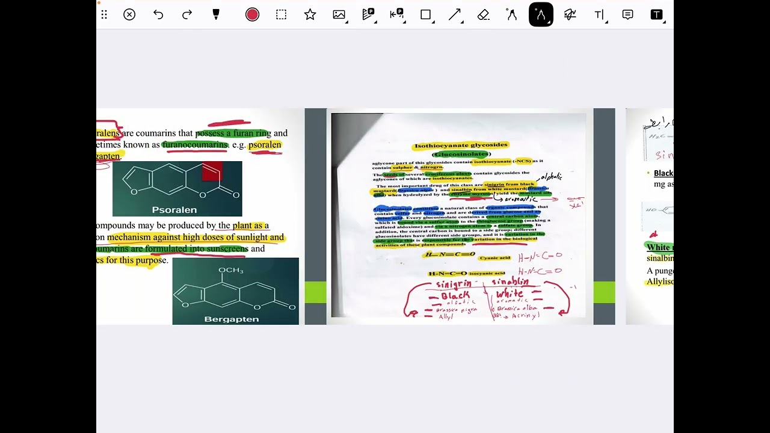This screenshot has height=433, width=770.
Task: Select the snap-to-edge P tool
Action: tap(397, 14)
